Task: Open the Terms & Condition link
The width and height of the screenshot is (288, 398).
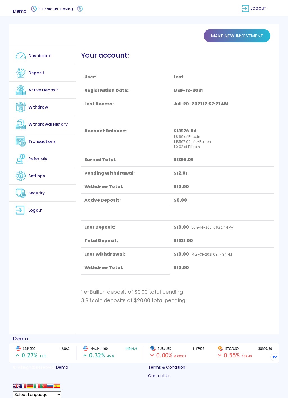Action: click(167, 367)
